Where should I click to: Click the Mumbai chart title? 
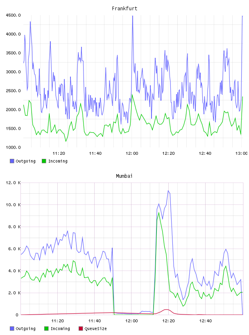tap(124, 176)
